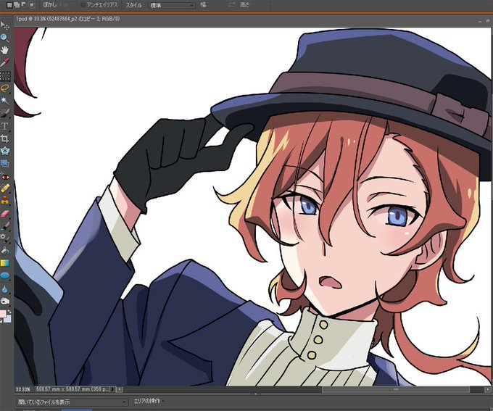Screen dimensions: 493x411
Task: Select the Zoom magnifier tool
Action: 4,38
